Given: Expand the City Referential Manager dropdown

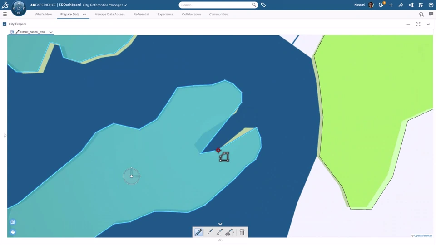Looking at the screenshot, I should (x=125, y=5).
